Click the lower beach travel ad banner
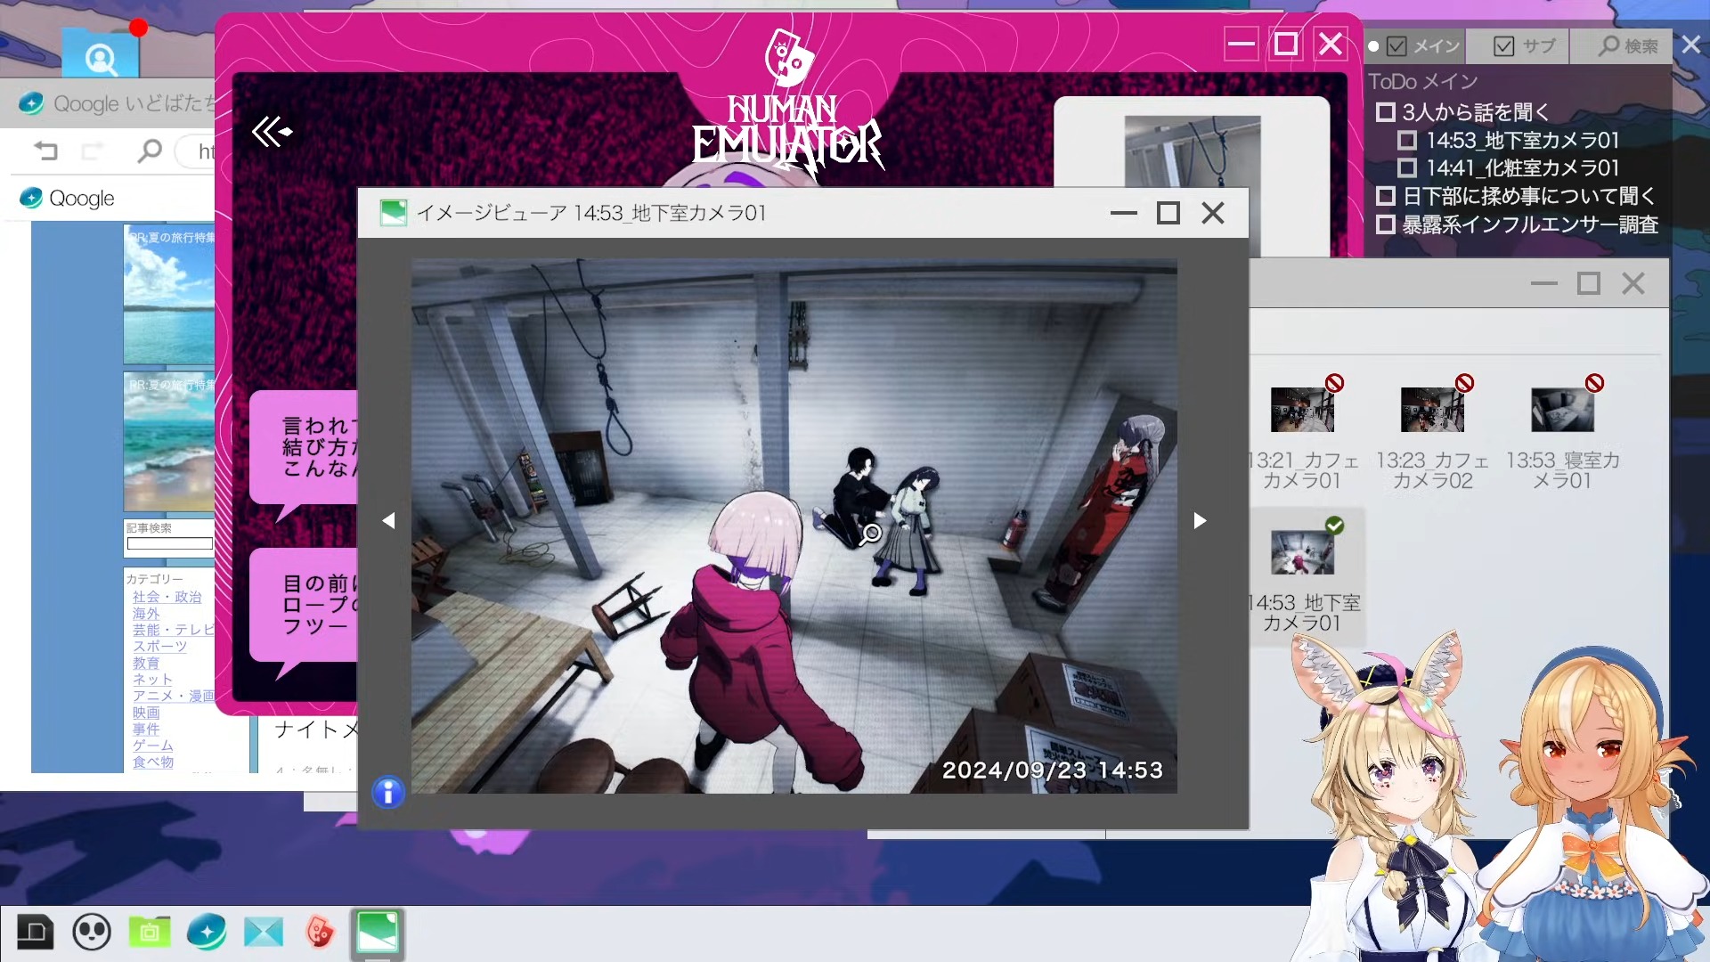The image size is (1710, 962). 169,443
